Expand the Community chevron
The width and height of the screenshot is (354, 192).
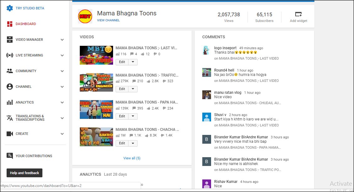coord(62,71)
